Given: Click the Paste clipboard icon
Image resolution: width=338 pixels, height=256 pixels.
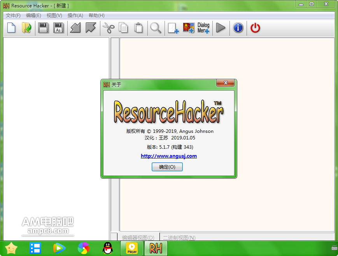Looking at the screenshot, I should tap(138, 28).
